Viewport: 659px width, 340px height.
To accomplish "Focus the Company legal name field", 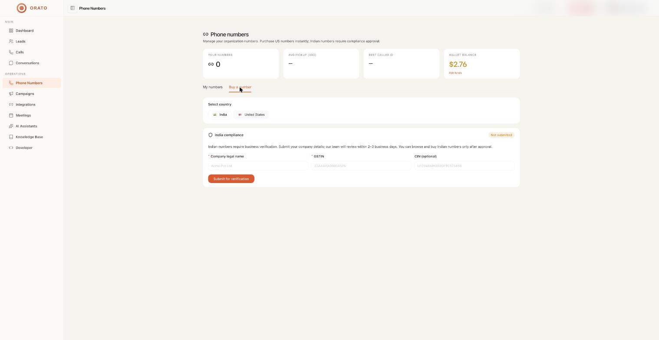I will [258, 166].
